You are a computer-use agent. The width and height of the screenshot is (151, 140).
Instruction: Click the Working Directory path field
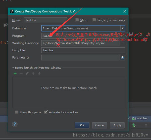pos(80,43)
